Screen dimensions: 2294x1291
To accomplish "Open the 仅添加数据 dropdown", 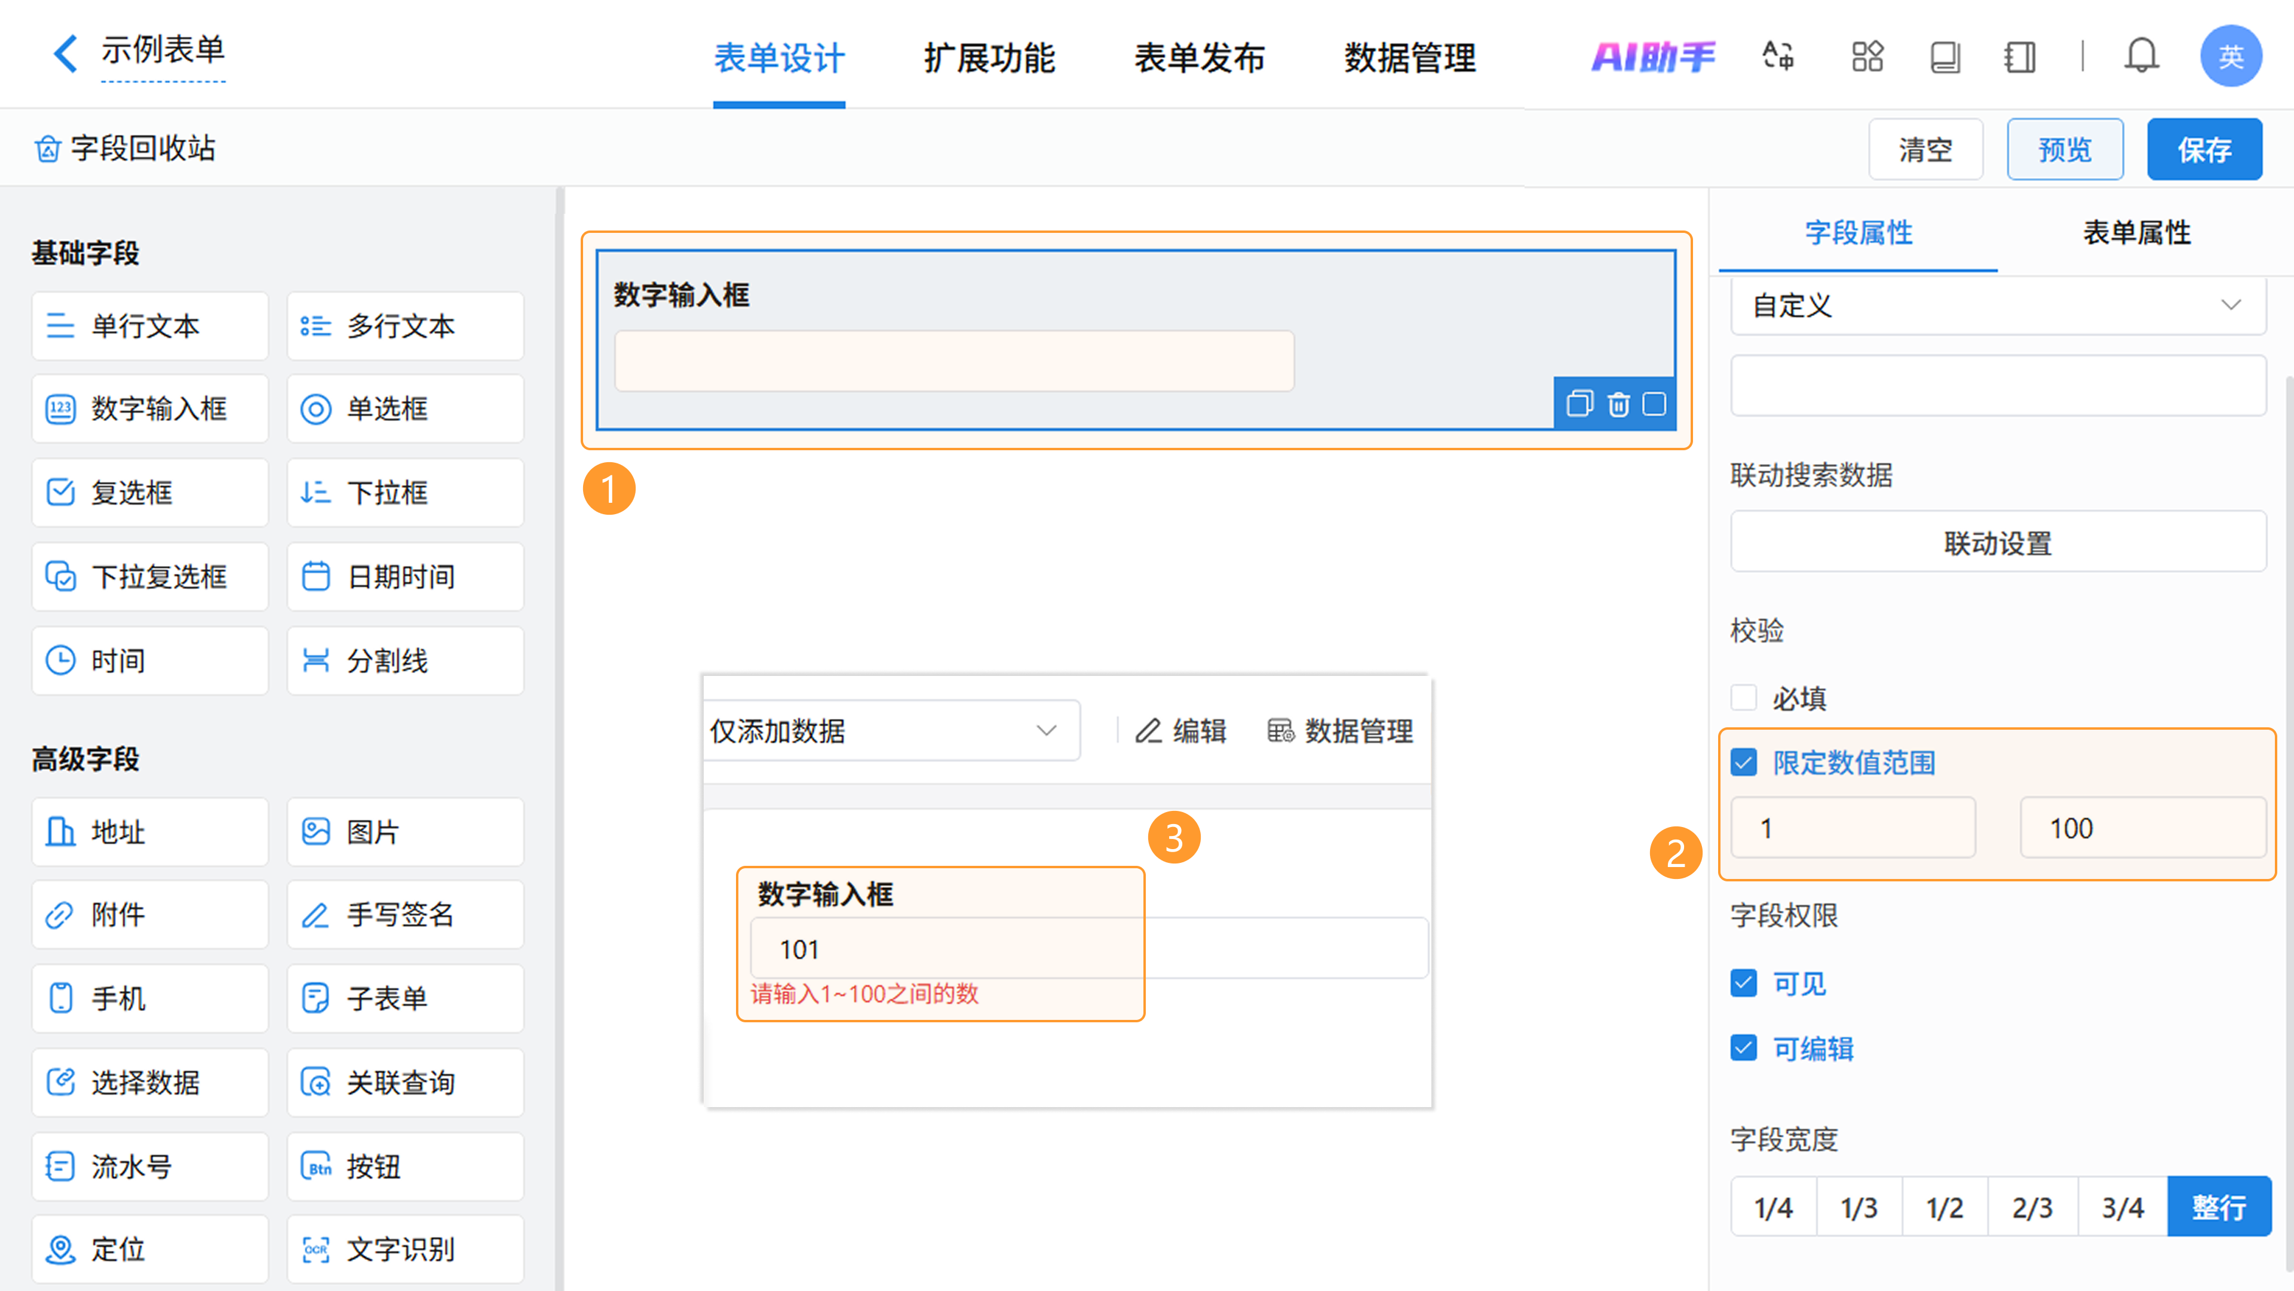I will [891, 731].
